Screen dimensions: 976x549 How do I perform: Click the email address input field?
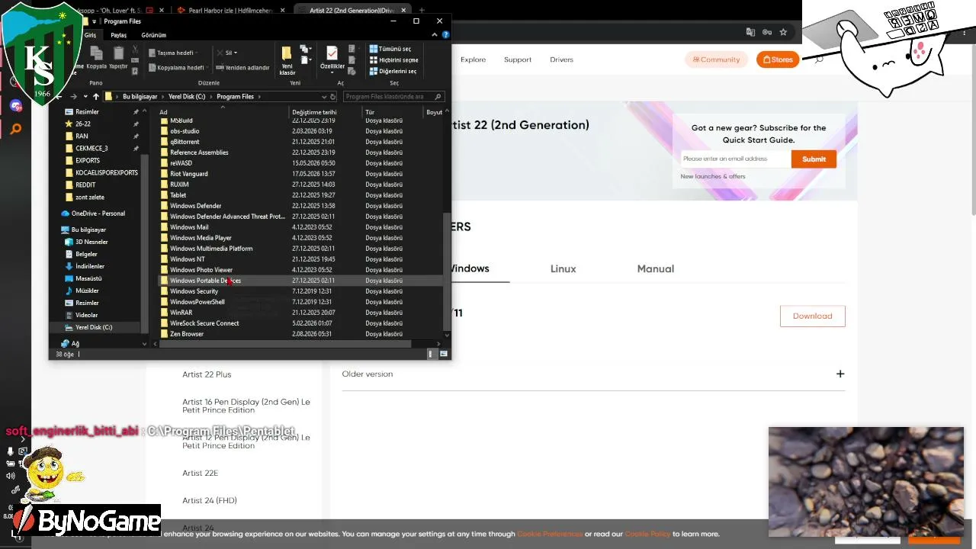click(x=736, y=159)
